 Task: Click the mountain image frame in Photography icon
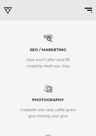pyautogui.click(x=50, y=90)
